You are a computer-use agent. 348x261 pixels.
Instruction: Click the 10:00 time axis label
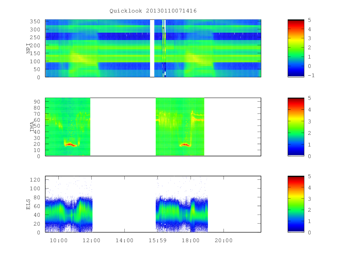(x=59, y=240)
